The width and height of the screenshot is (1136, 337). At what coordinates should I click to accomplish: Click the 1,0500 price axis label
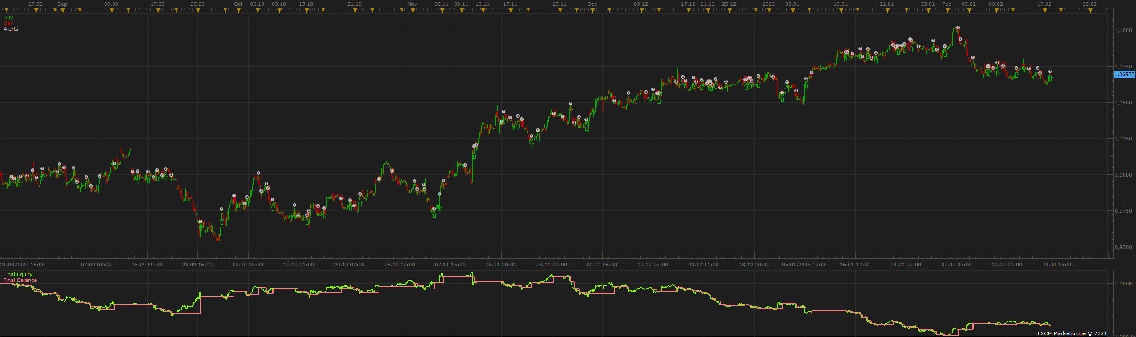click(1124, 103)
